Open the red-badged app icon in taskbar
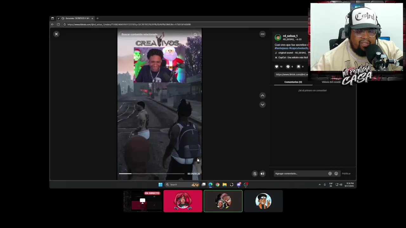The image size is (406, 228). tap(246, 185)
